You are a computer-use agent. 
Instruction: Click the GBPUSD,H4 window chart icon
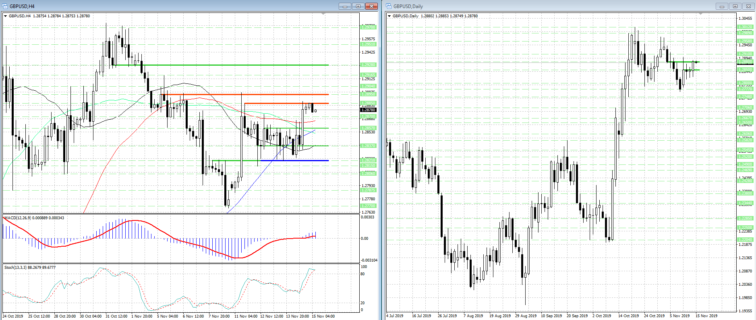click(5, 6)
